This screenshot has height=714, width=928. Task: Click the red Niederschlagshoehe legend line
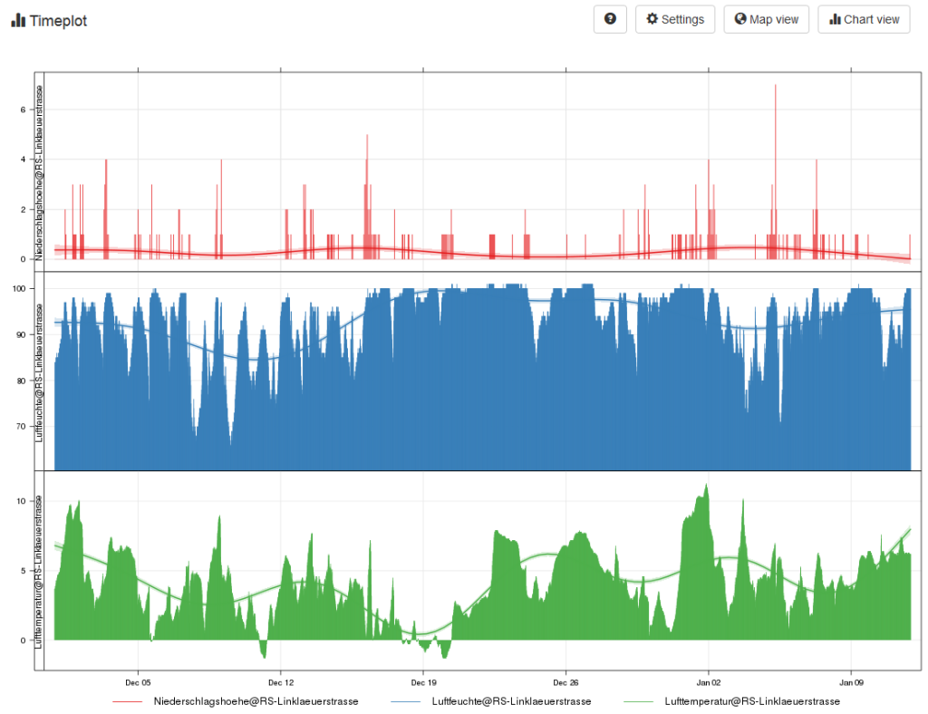click(x=127, y=701)
